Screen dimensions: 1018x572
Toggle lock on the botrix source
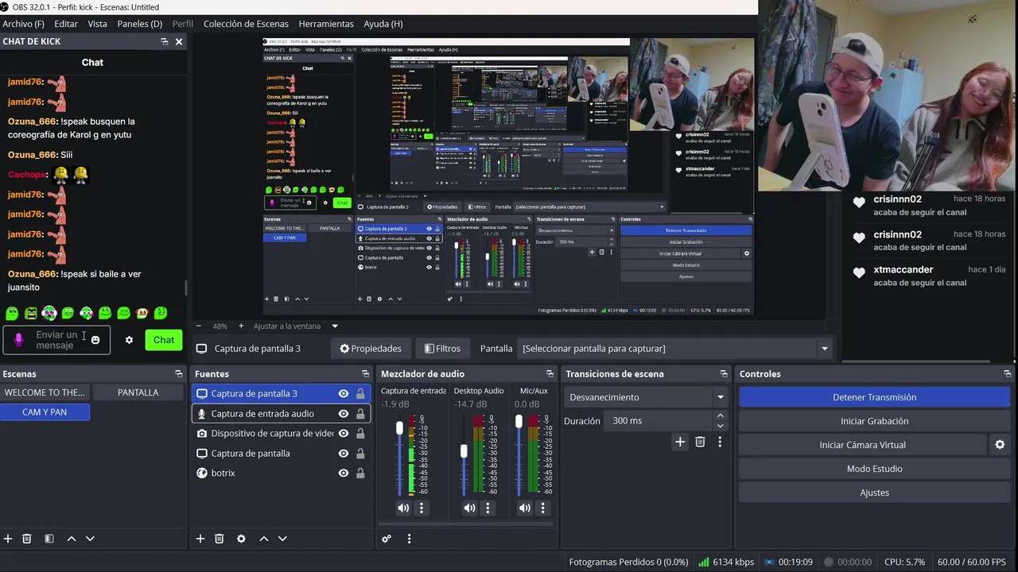point(360,473)
